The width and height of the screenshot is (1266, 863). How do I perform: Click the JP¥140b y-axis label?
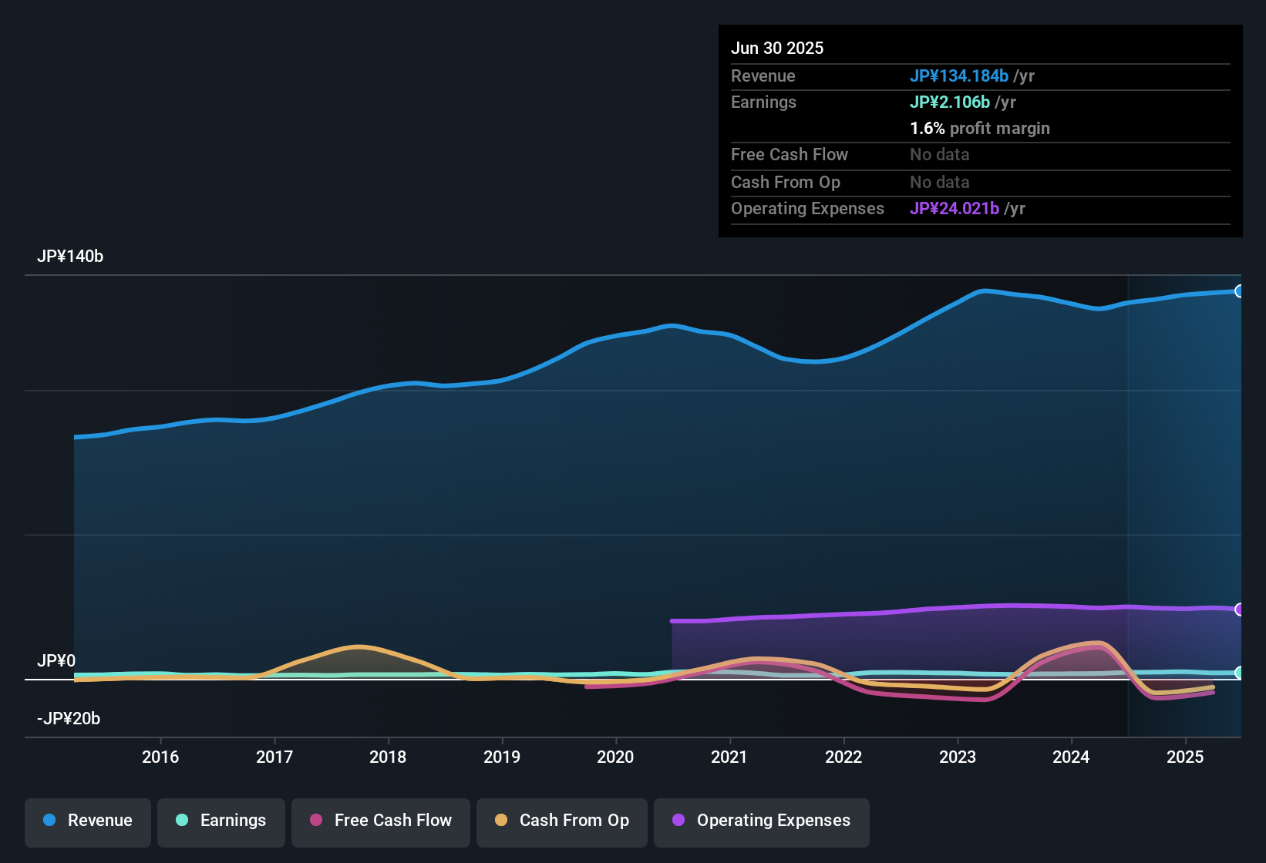pos(70,257)
